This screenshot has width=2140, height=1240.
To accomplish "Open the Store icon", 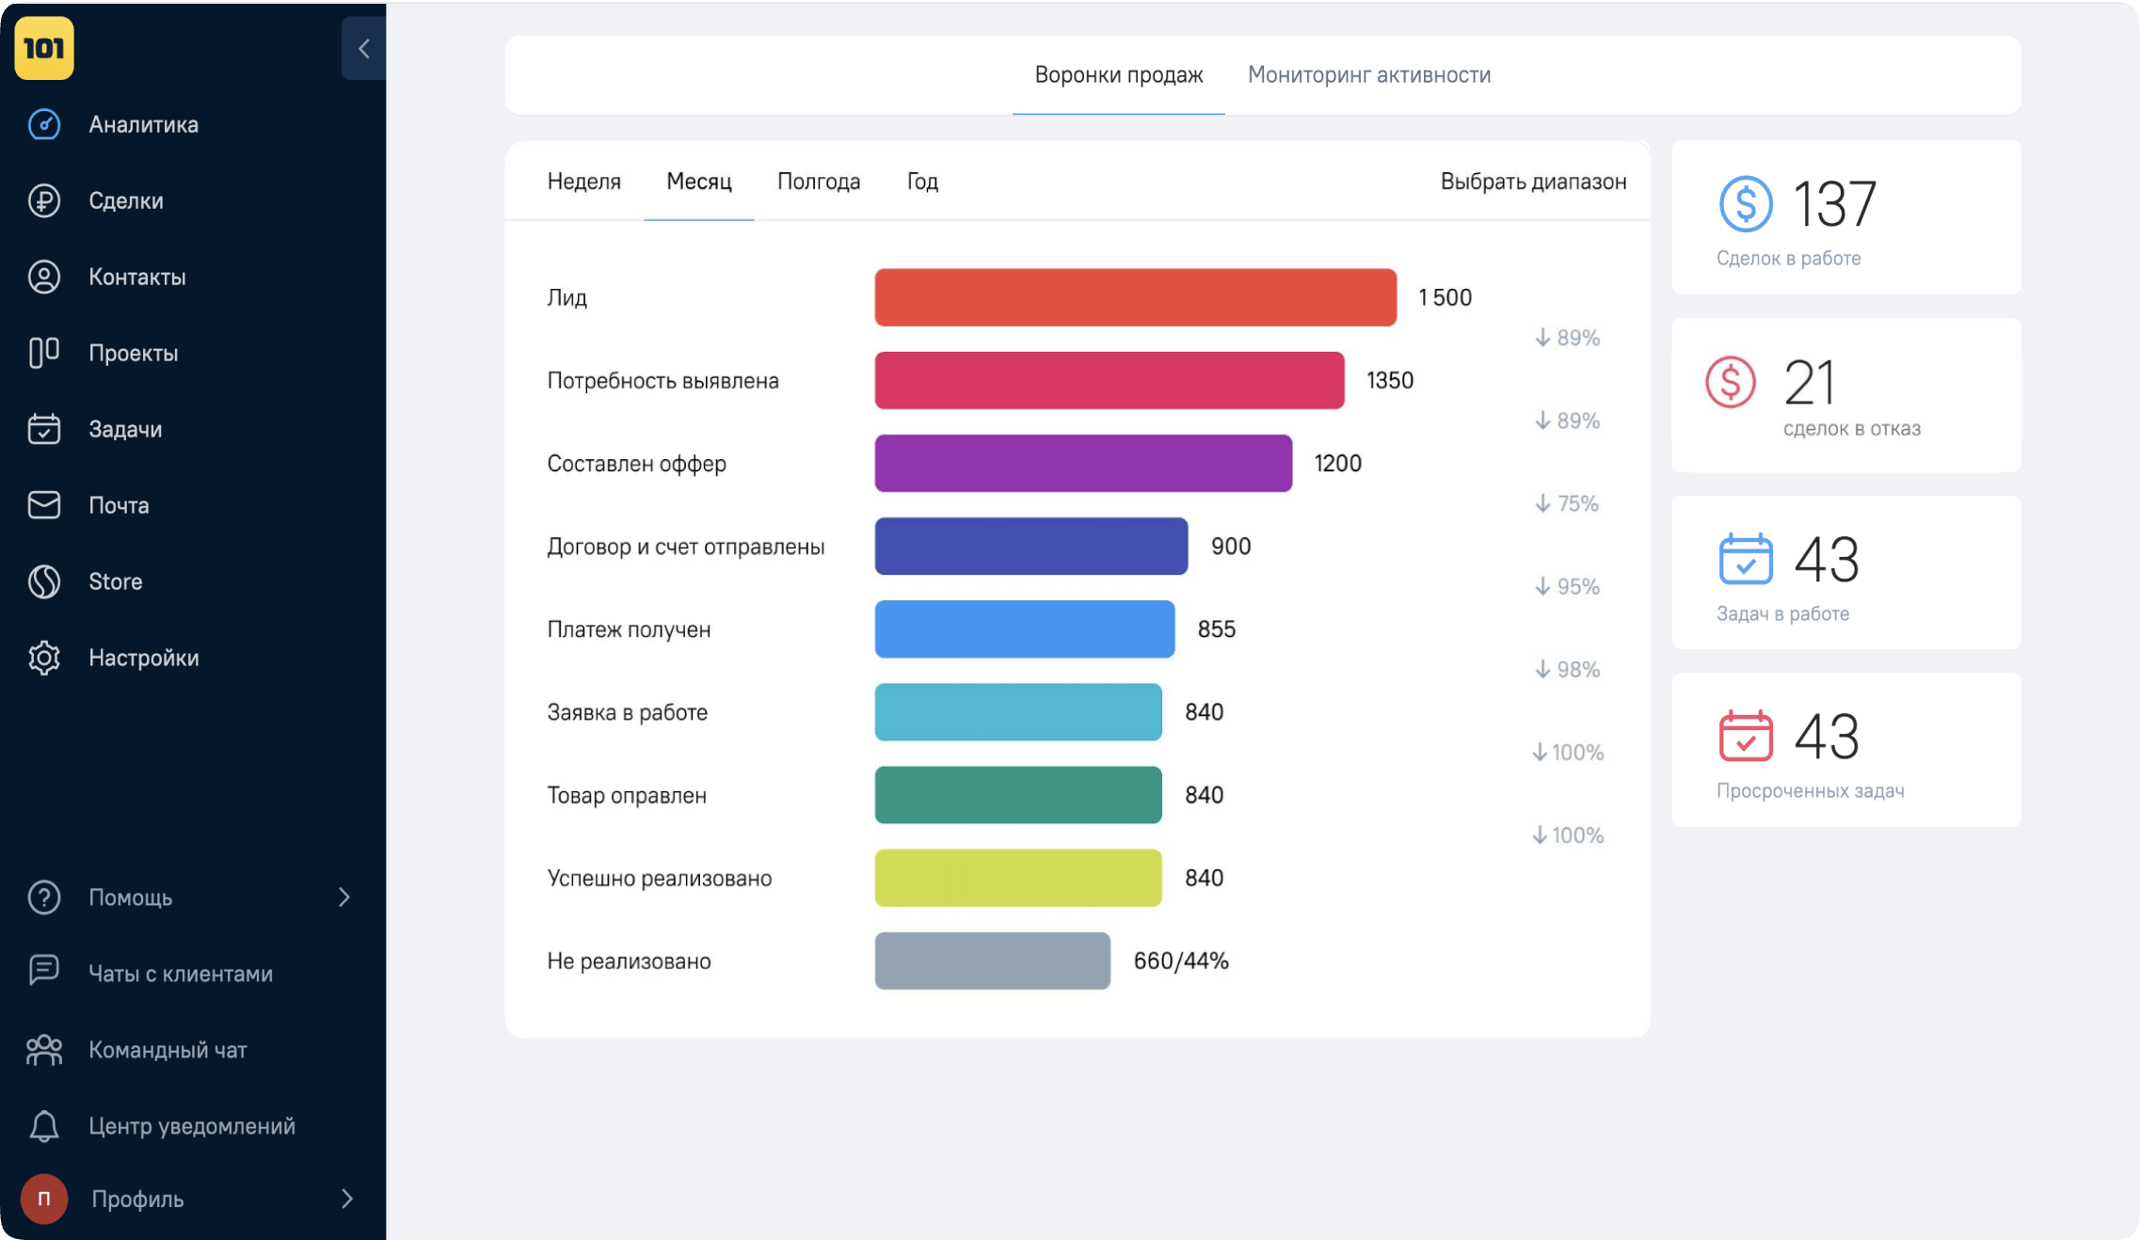I will coord(44,581).
